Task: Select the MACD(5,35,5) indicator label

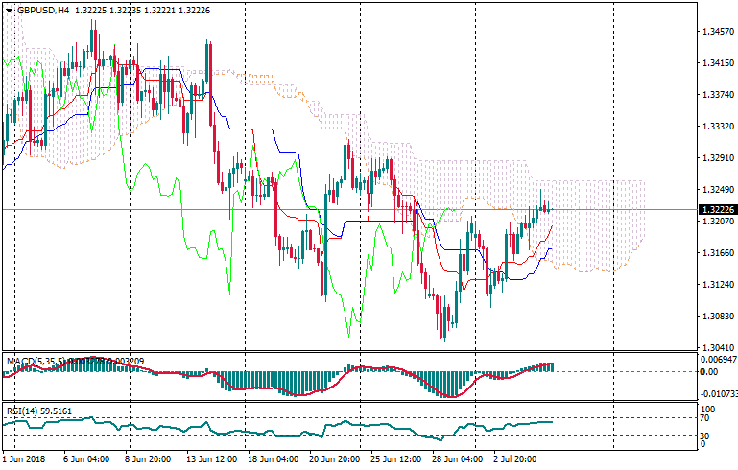Action: (x=36, y=361)
